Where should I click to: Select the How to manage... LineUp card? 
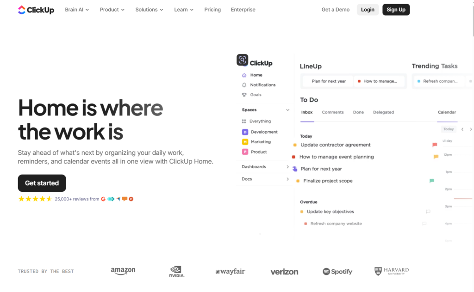coord(379,81)
